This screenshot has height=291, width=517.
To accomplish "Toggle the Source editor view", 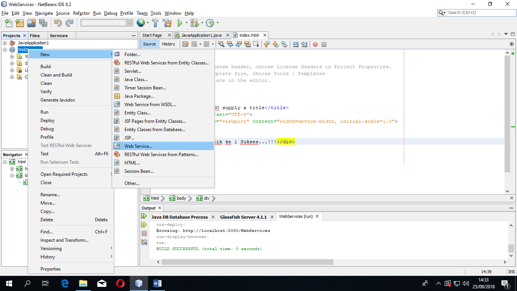I will click(149, 44).
